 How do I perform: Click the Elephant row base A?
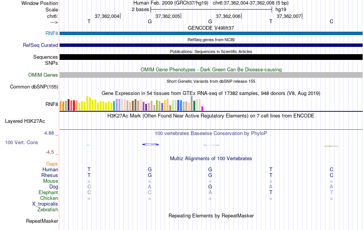[x=210, y=192]
